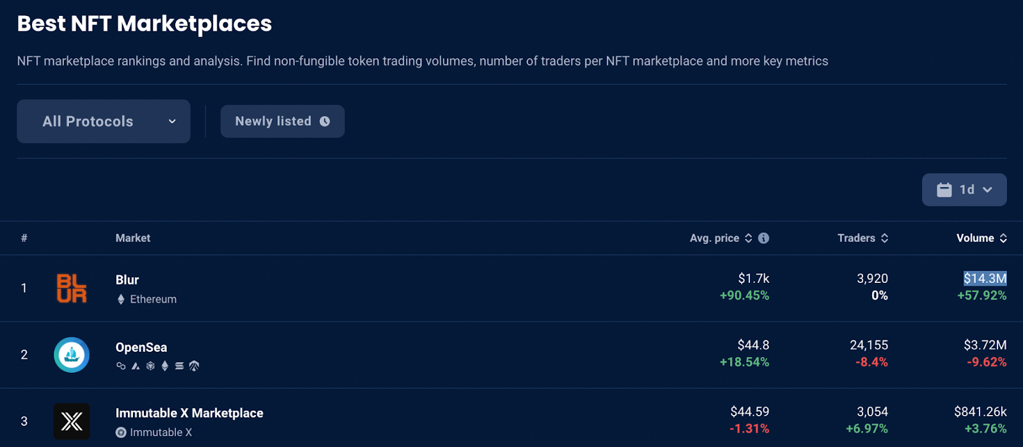Viewport: 1023px width, 447px height.
Task: Click the Avg. price info icon
Action: (763, 238)
